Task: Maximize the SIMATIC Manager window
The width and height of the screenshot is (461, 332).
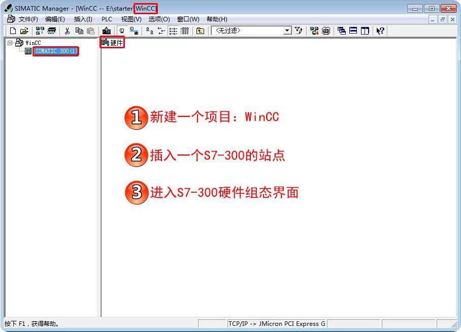Action: (x=432, y=9)
